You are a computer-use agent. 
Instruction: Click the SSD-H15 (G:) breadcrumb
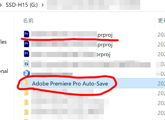[22, 5]
